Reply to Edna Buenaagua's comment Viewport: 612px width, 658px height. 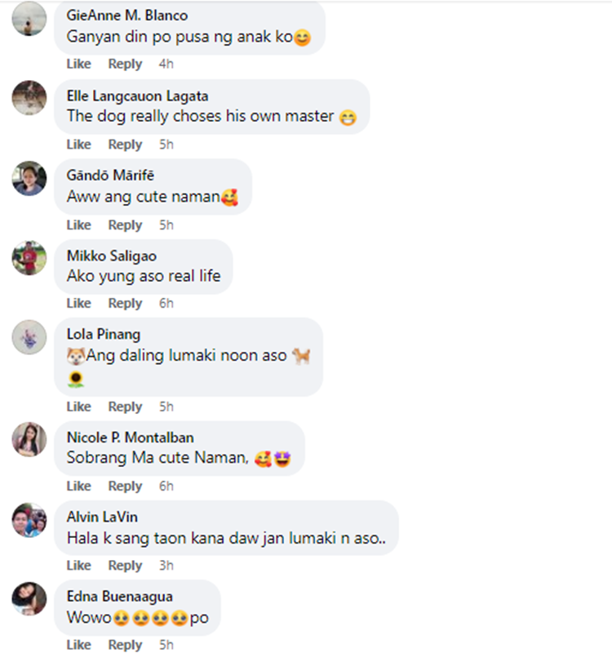tap(125, 645)
